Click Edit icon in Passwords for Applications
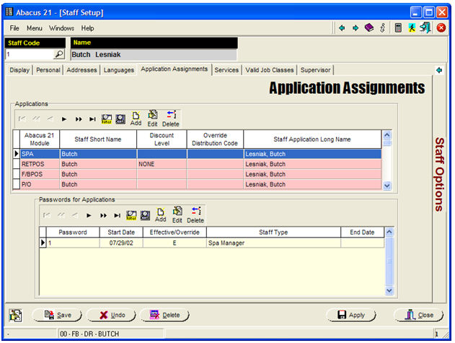The image size is (455, 343). (x=177, y=214)
